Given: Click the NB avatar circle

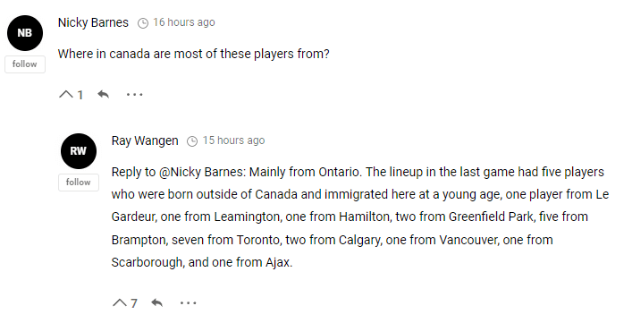Looking at the screenshot, I should (x=25, y=33).
